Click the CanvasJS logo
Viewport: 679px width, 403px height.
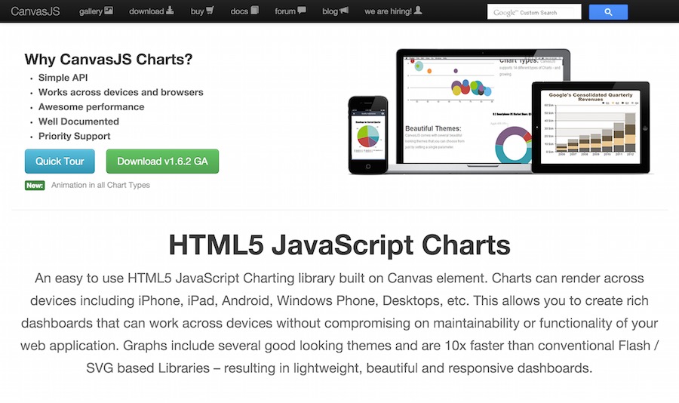click(x=35, y=11)
